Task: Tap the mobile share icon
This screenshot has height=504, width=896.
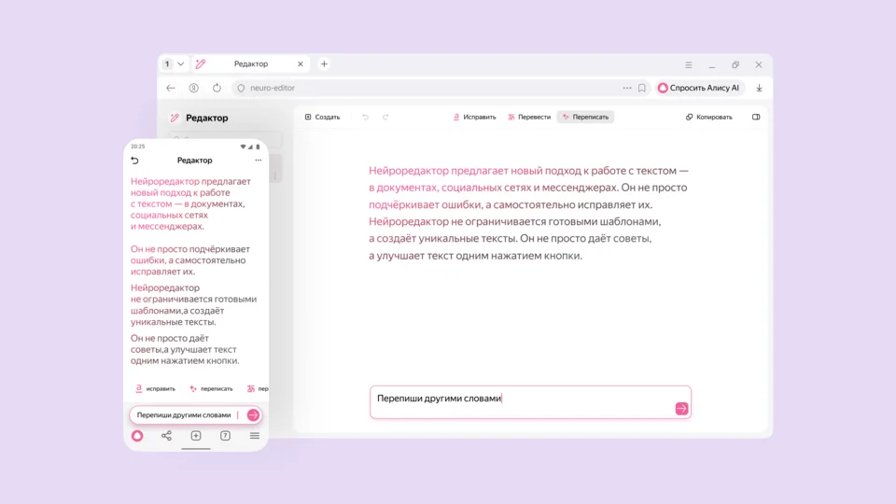Action: click(166, 436)
